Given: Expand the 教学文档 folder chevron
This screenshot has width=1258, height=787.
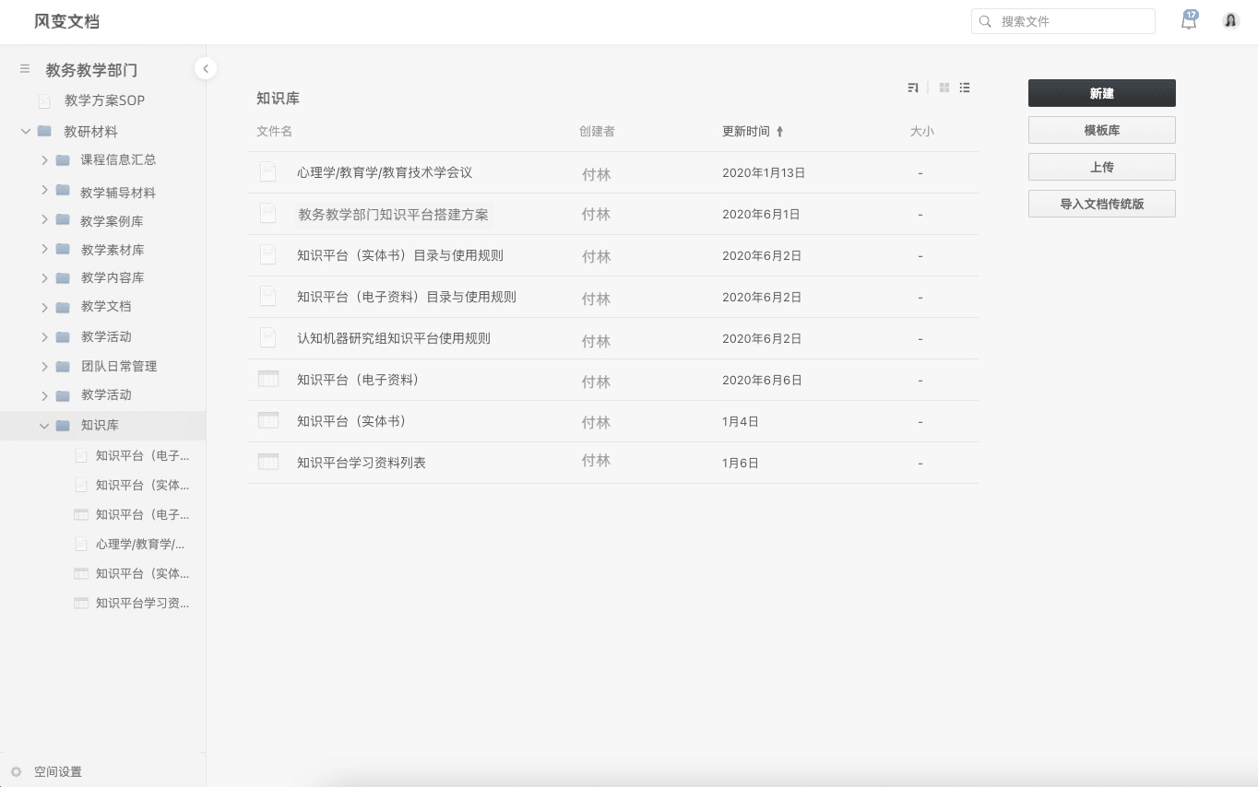Looking at the screenshot, I should (x=44, y=306).
